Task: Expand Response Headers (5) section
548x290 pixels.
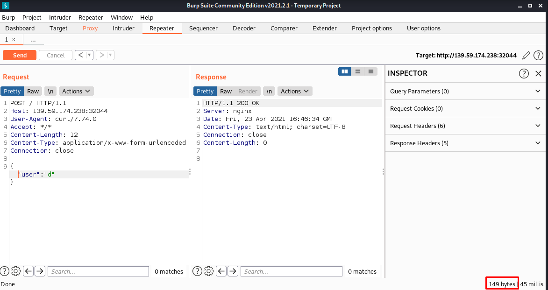Action: tap(465, 143)
